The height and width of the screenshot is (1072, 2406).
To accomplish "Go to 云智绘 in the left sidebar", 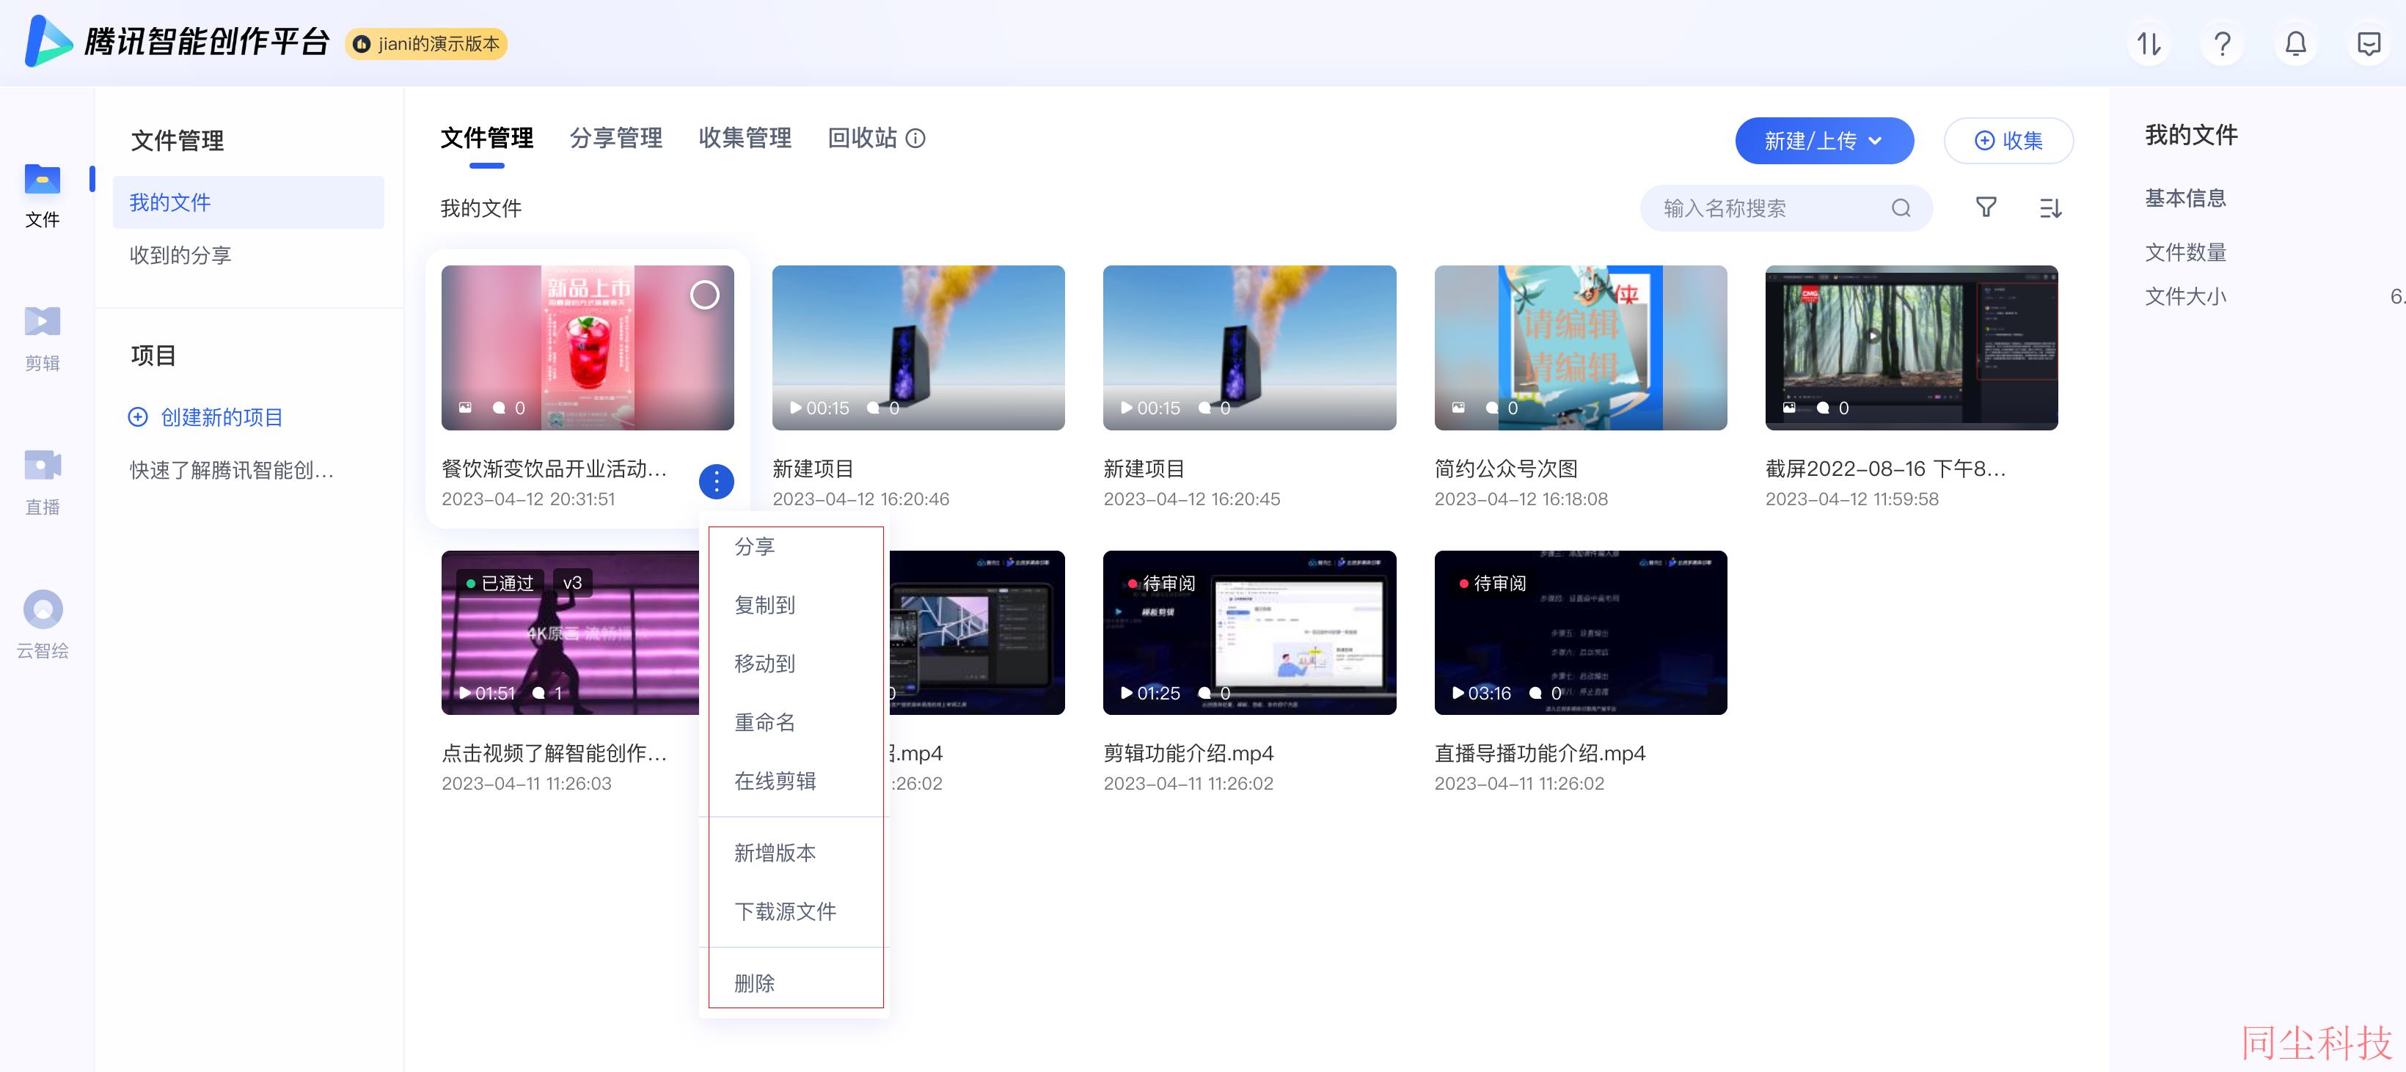I will (x=42, y=625).
